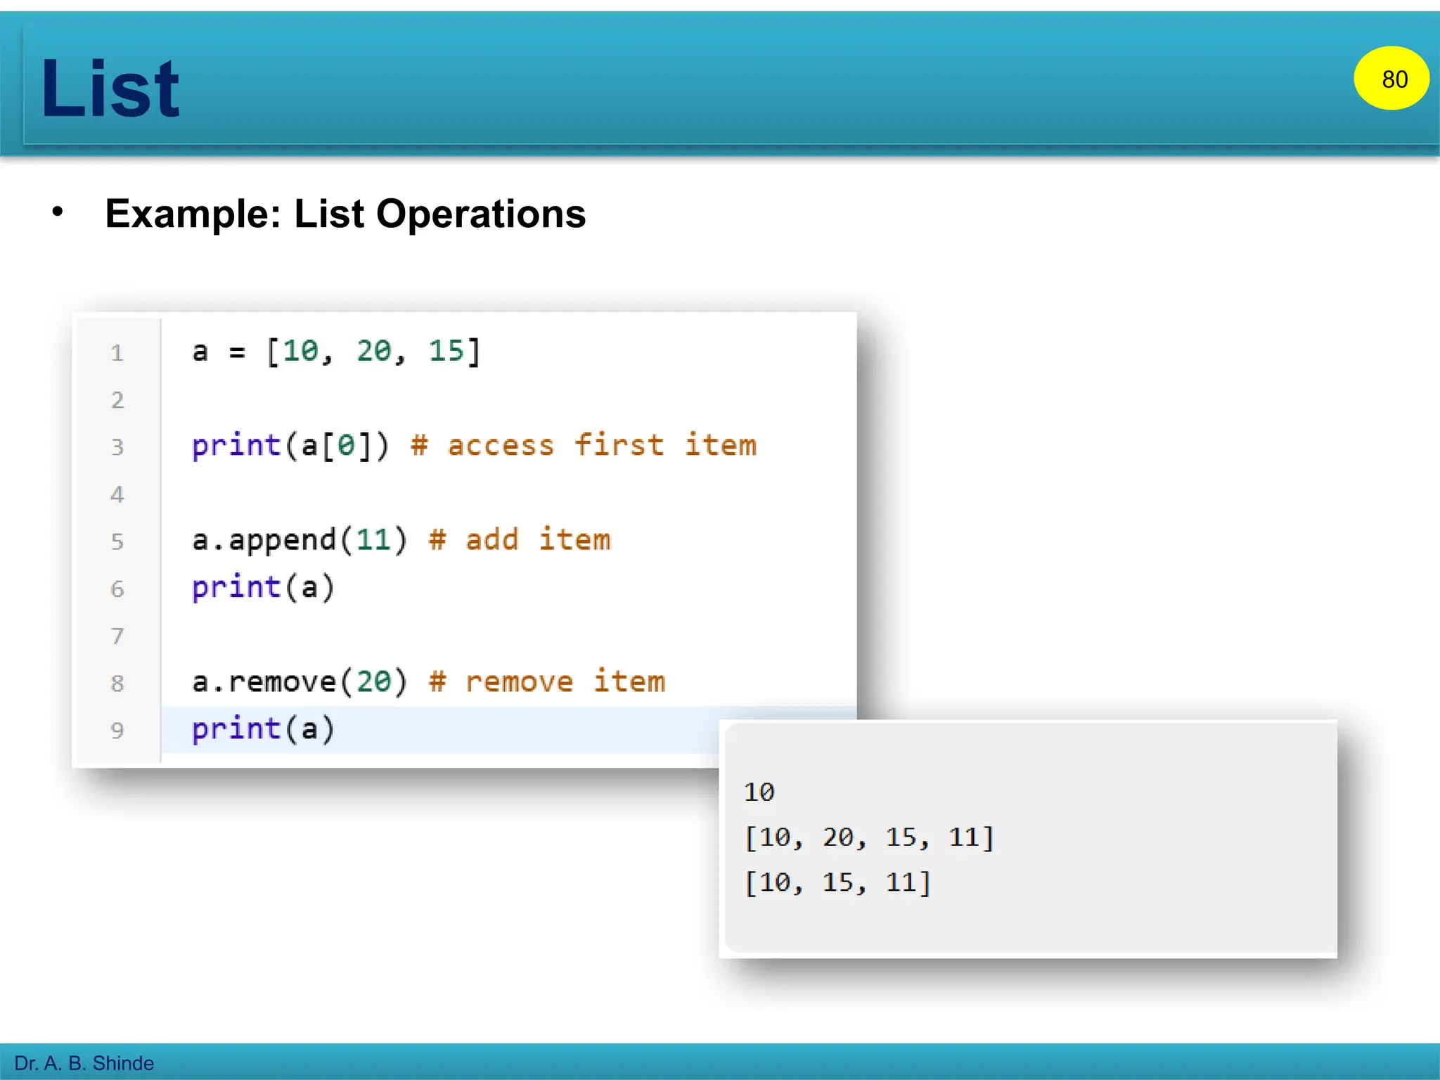
Task: Click code line 'a = [10, 20, 15]'
Action: tap(336, 351)
